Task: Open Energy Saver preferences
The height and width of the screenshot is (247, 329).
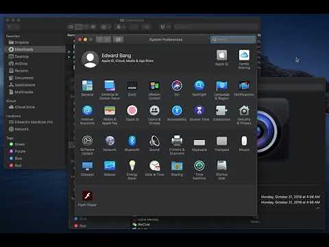Action: tap(132, 169)
